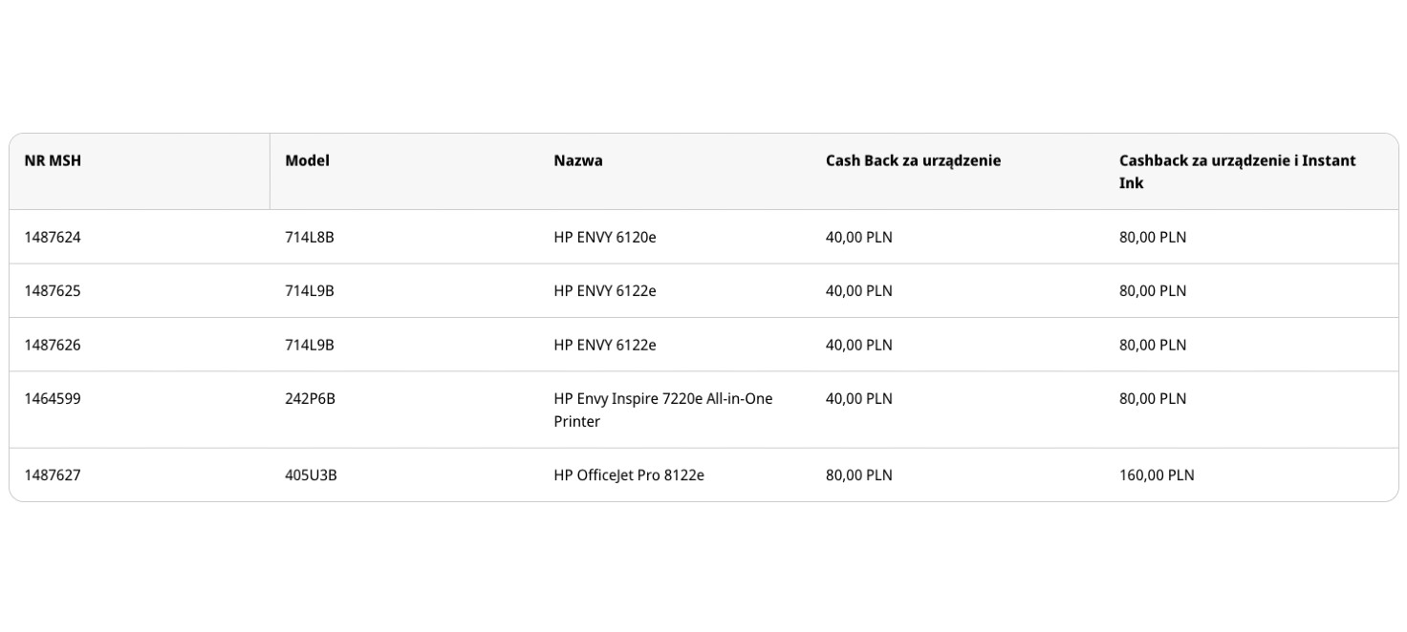
Task: Click model code 714L8B
Action: (310, 237)
